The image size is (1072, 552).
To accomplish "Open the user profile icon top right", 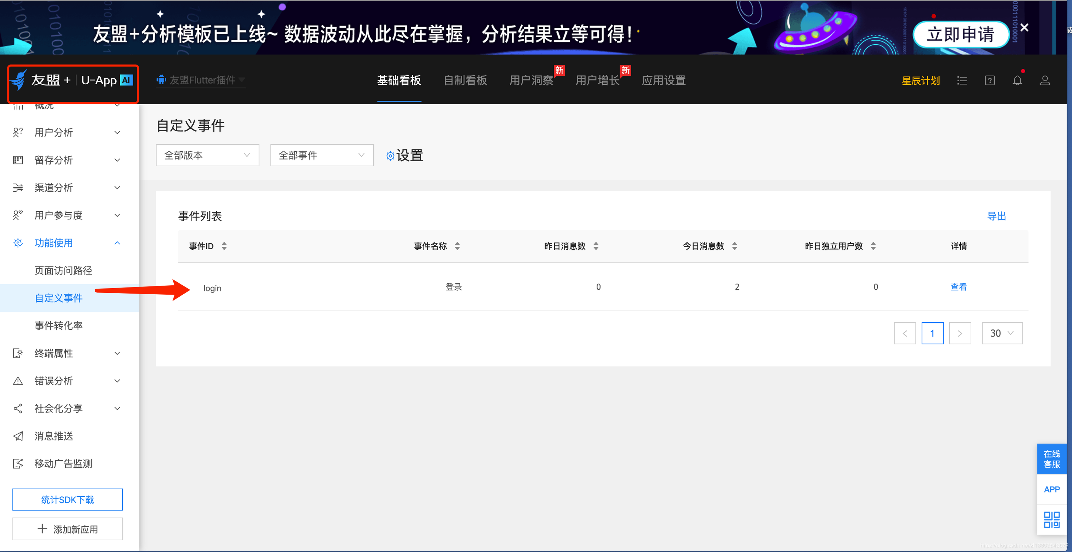I will [1045, 80].
